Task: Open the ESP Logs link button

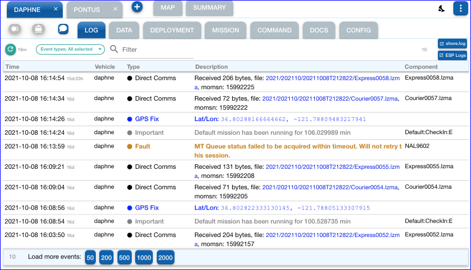Action: [452, 55]
